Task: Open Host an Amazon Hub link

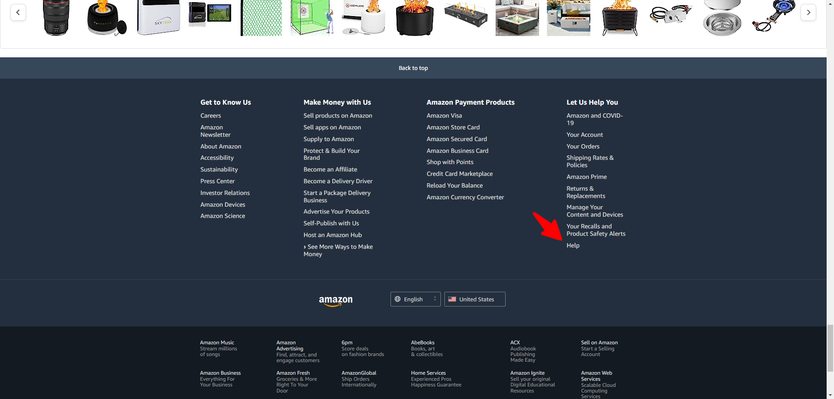Action: coord(333,235)
